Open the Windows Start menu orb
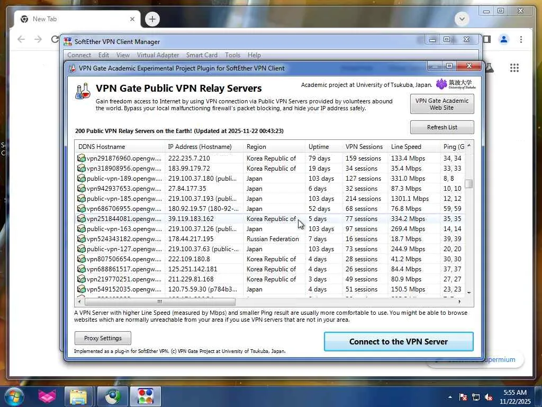 click(14, 396)
